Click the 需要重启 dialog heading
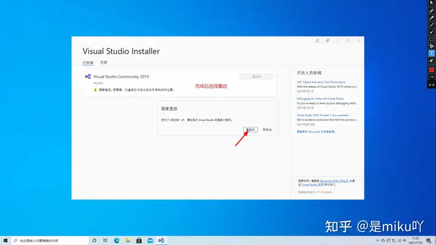 coord(169,109)
